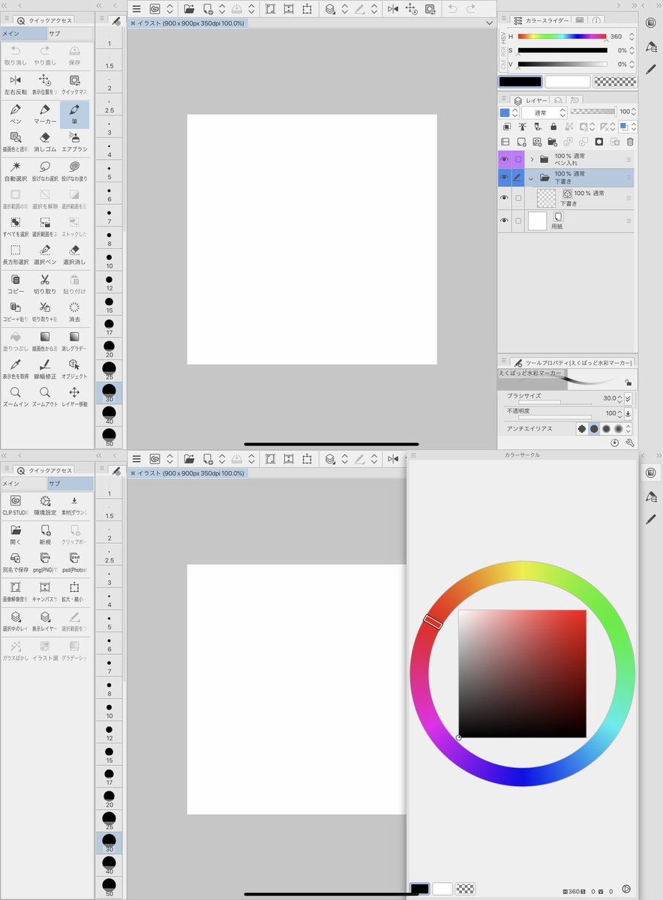The image size is (663, 900).
Task: Collapse the selected 下書き layer folder
Action: click(x=532, y=178)
